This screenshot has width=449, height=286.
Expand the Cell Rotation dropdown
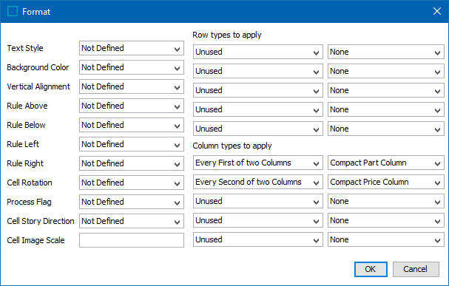[x=132, y=183]
